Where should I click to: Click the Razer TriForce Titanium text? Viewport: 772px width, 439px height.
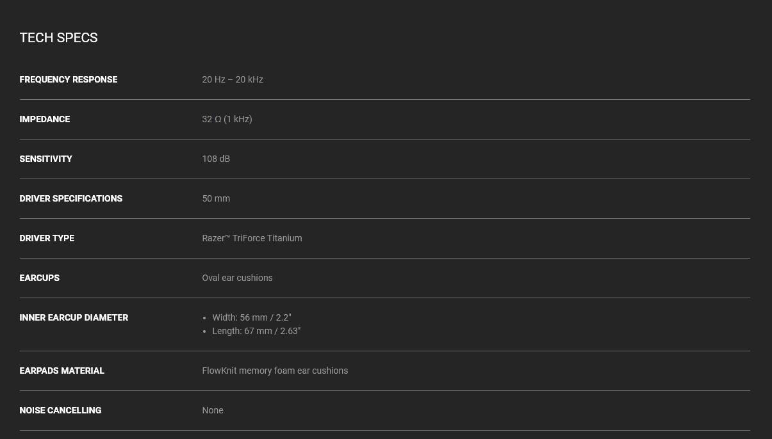pyautogui.click(x=252, y=239)
